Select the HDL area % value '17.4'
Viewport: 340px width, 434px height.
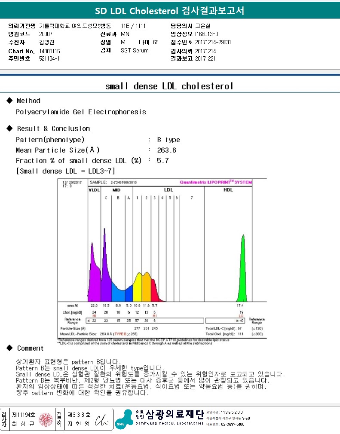(240, 306)
